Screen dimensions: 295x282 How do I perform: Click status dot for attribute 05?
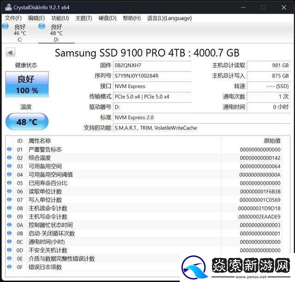point(9,183)
